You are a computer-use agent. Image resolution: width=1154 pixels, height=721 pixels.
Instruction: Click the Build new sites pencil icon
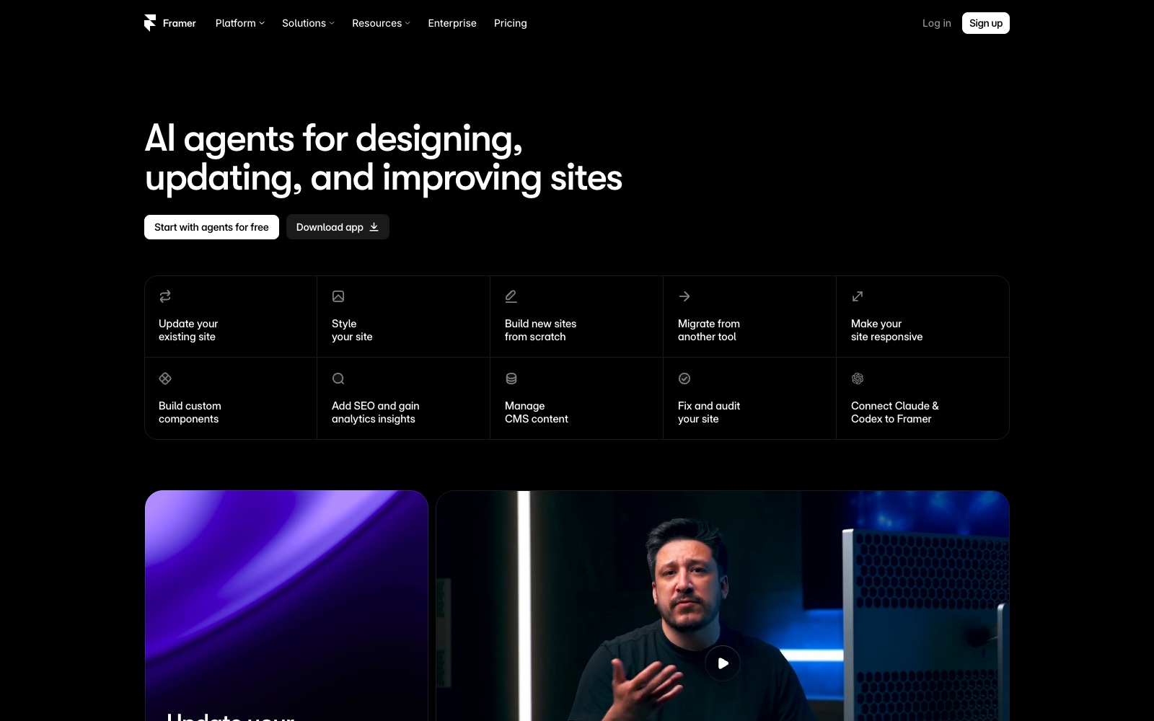pyautogui.click(x=511, y=296)
